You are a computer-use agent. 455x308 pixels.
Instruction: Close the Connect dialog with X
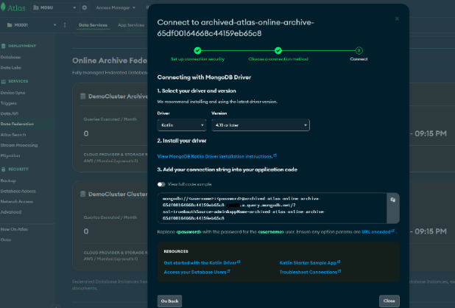click(397, 18)
